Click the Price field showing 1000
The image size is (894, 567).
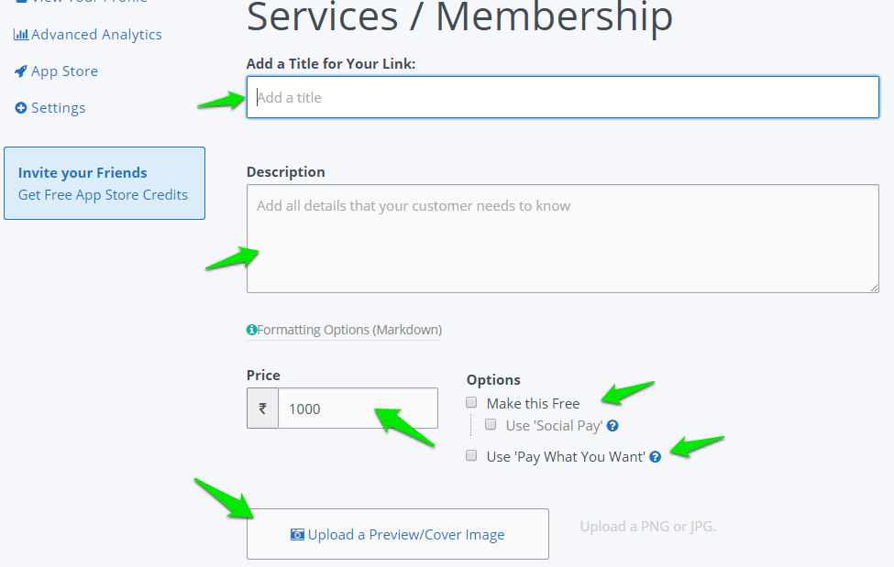(x=358, y=408)
